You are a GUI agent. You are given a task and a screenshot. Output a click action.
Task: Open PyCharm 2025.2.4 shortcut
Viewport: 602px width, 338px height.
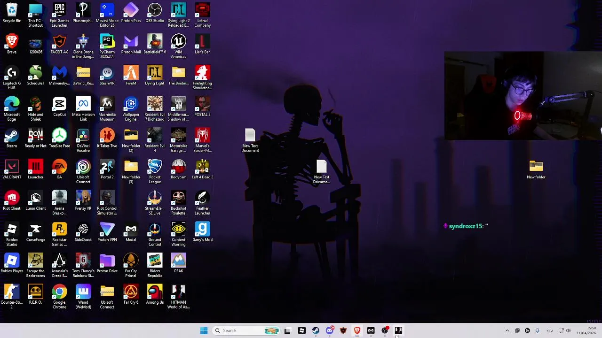(107, 46)
